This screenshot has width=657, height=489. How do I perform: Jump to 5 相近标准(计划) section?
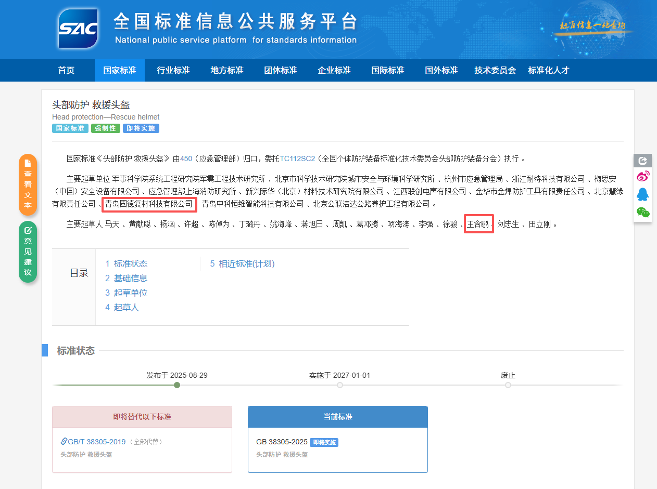tap(242, 263)
